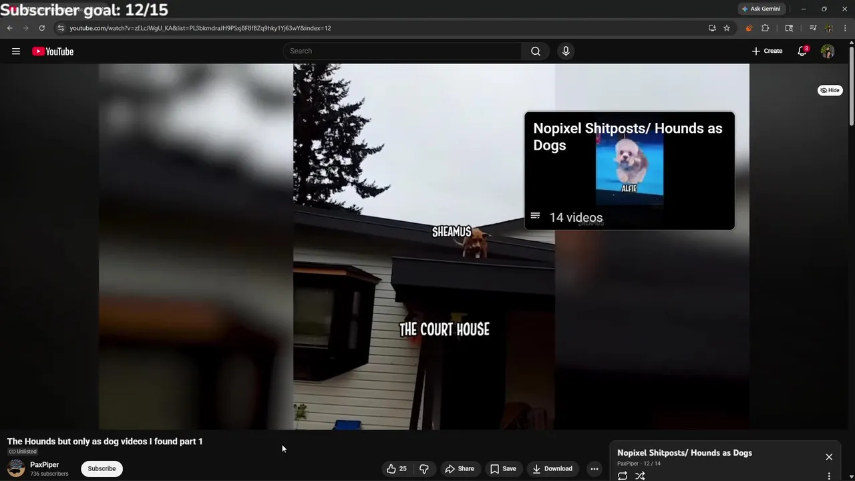View site information icon in address bar
Screen dimensions: 855x481
pyautogui.click(x=61, y=28)
